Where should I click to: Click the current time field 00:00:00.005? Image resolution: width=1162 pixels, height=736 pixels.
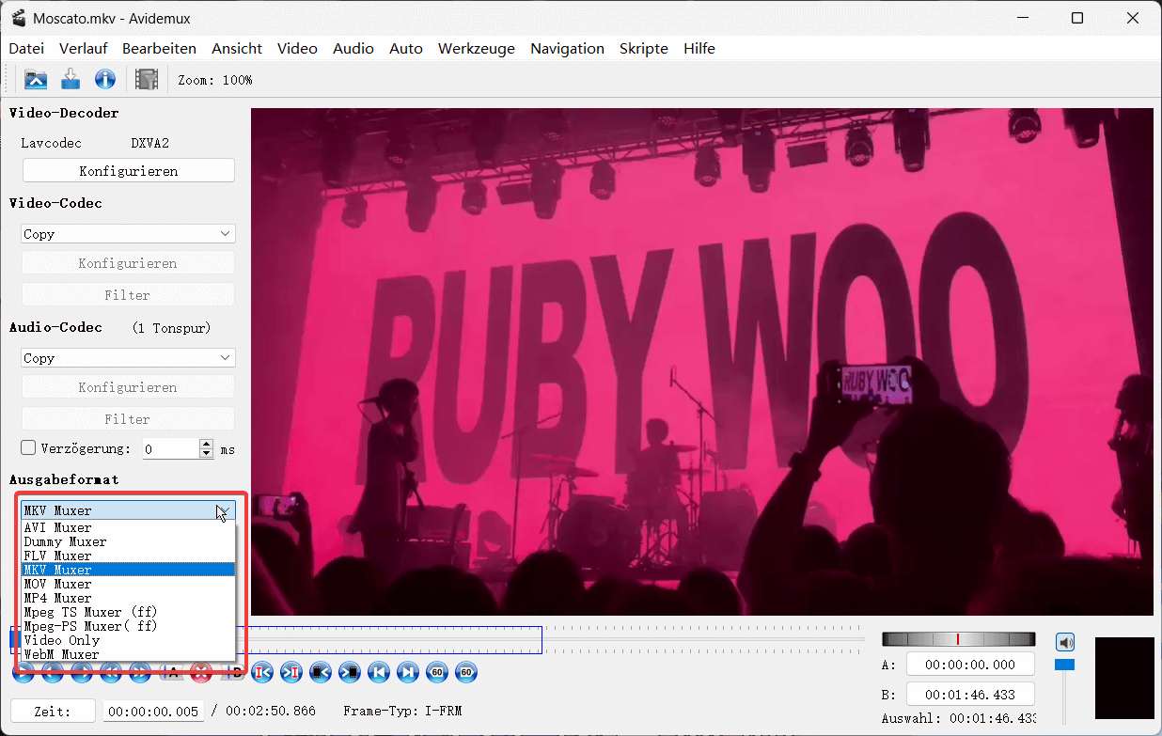tap(153, 712)
